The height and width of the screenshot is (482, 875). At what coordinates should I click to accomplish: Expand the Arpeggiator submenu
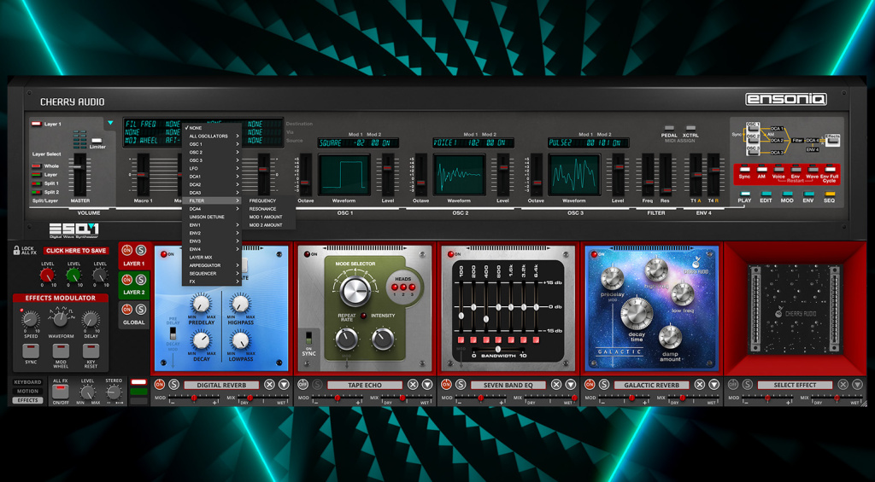pos(212,265)
